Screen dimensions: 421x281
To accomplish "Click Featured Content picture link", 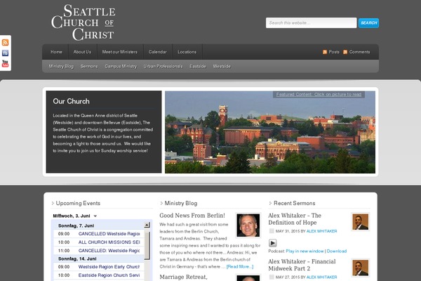I will [319, 94].
